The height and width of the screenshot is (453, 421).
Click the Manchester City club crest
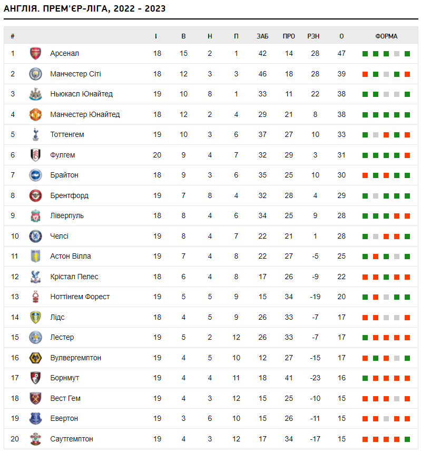point(35,74)
